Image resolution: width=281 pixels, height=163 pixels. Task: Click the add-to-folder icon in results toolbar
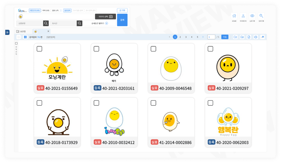pos(235,37)
